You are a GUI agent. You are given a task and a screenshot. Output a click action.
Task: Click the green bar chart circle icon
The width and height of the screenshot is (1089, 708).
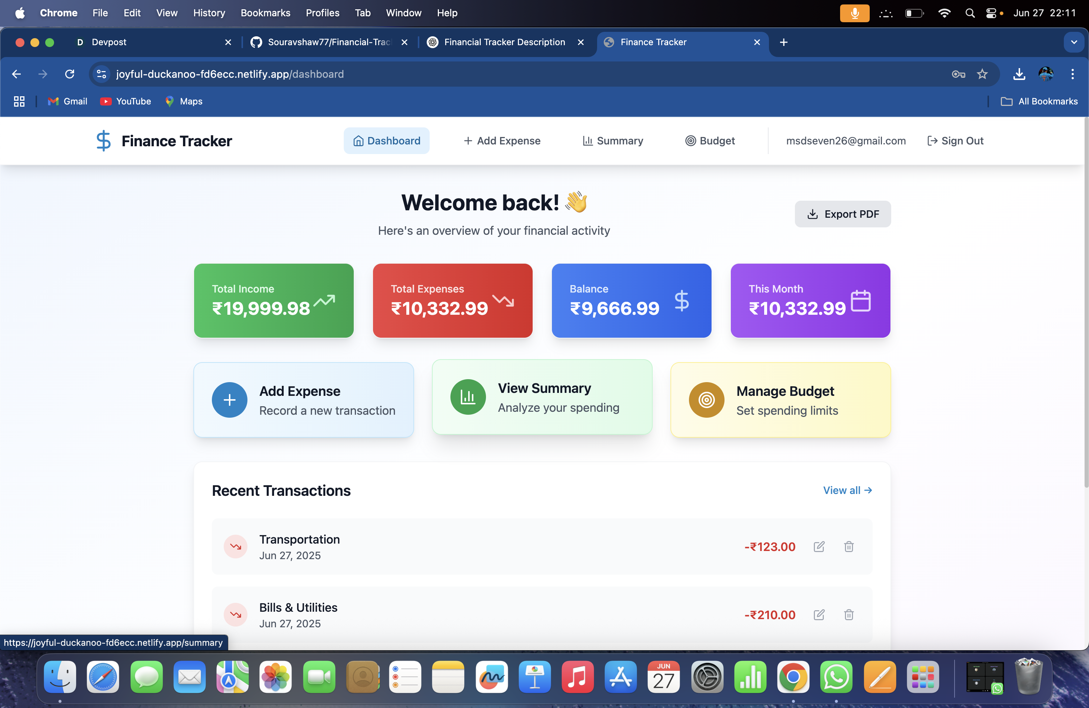point(467,397)
